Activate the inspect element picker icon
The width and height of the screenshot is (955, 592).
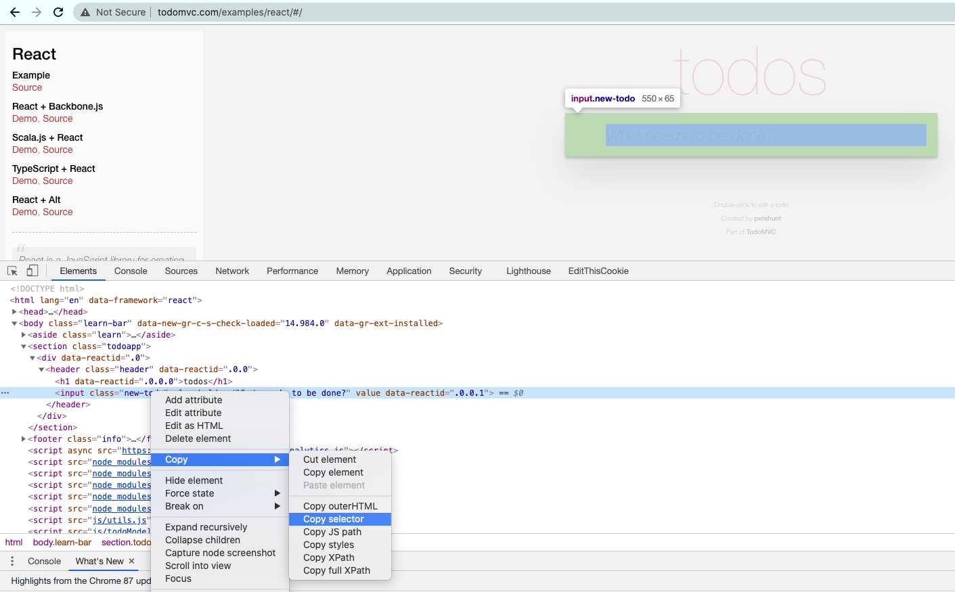(12, 271)
